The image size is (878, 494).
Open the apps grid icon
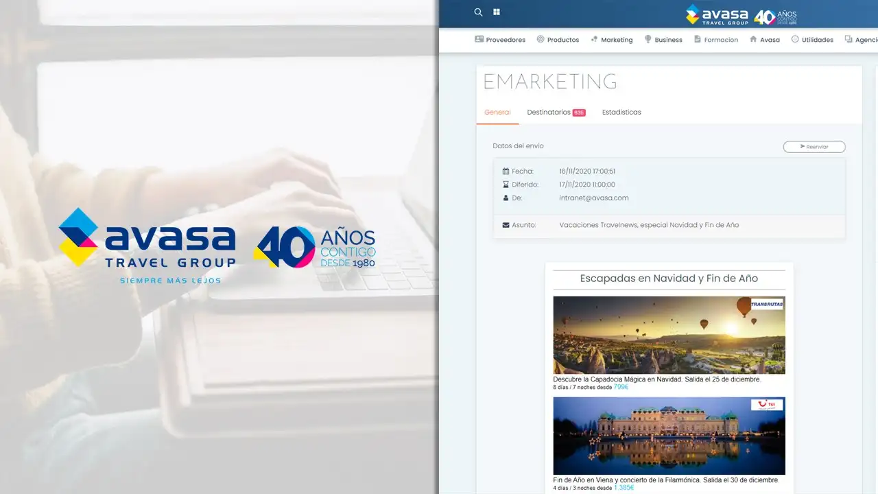pyautogui.click(x=497, y=12)
